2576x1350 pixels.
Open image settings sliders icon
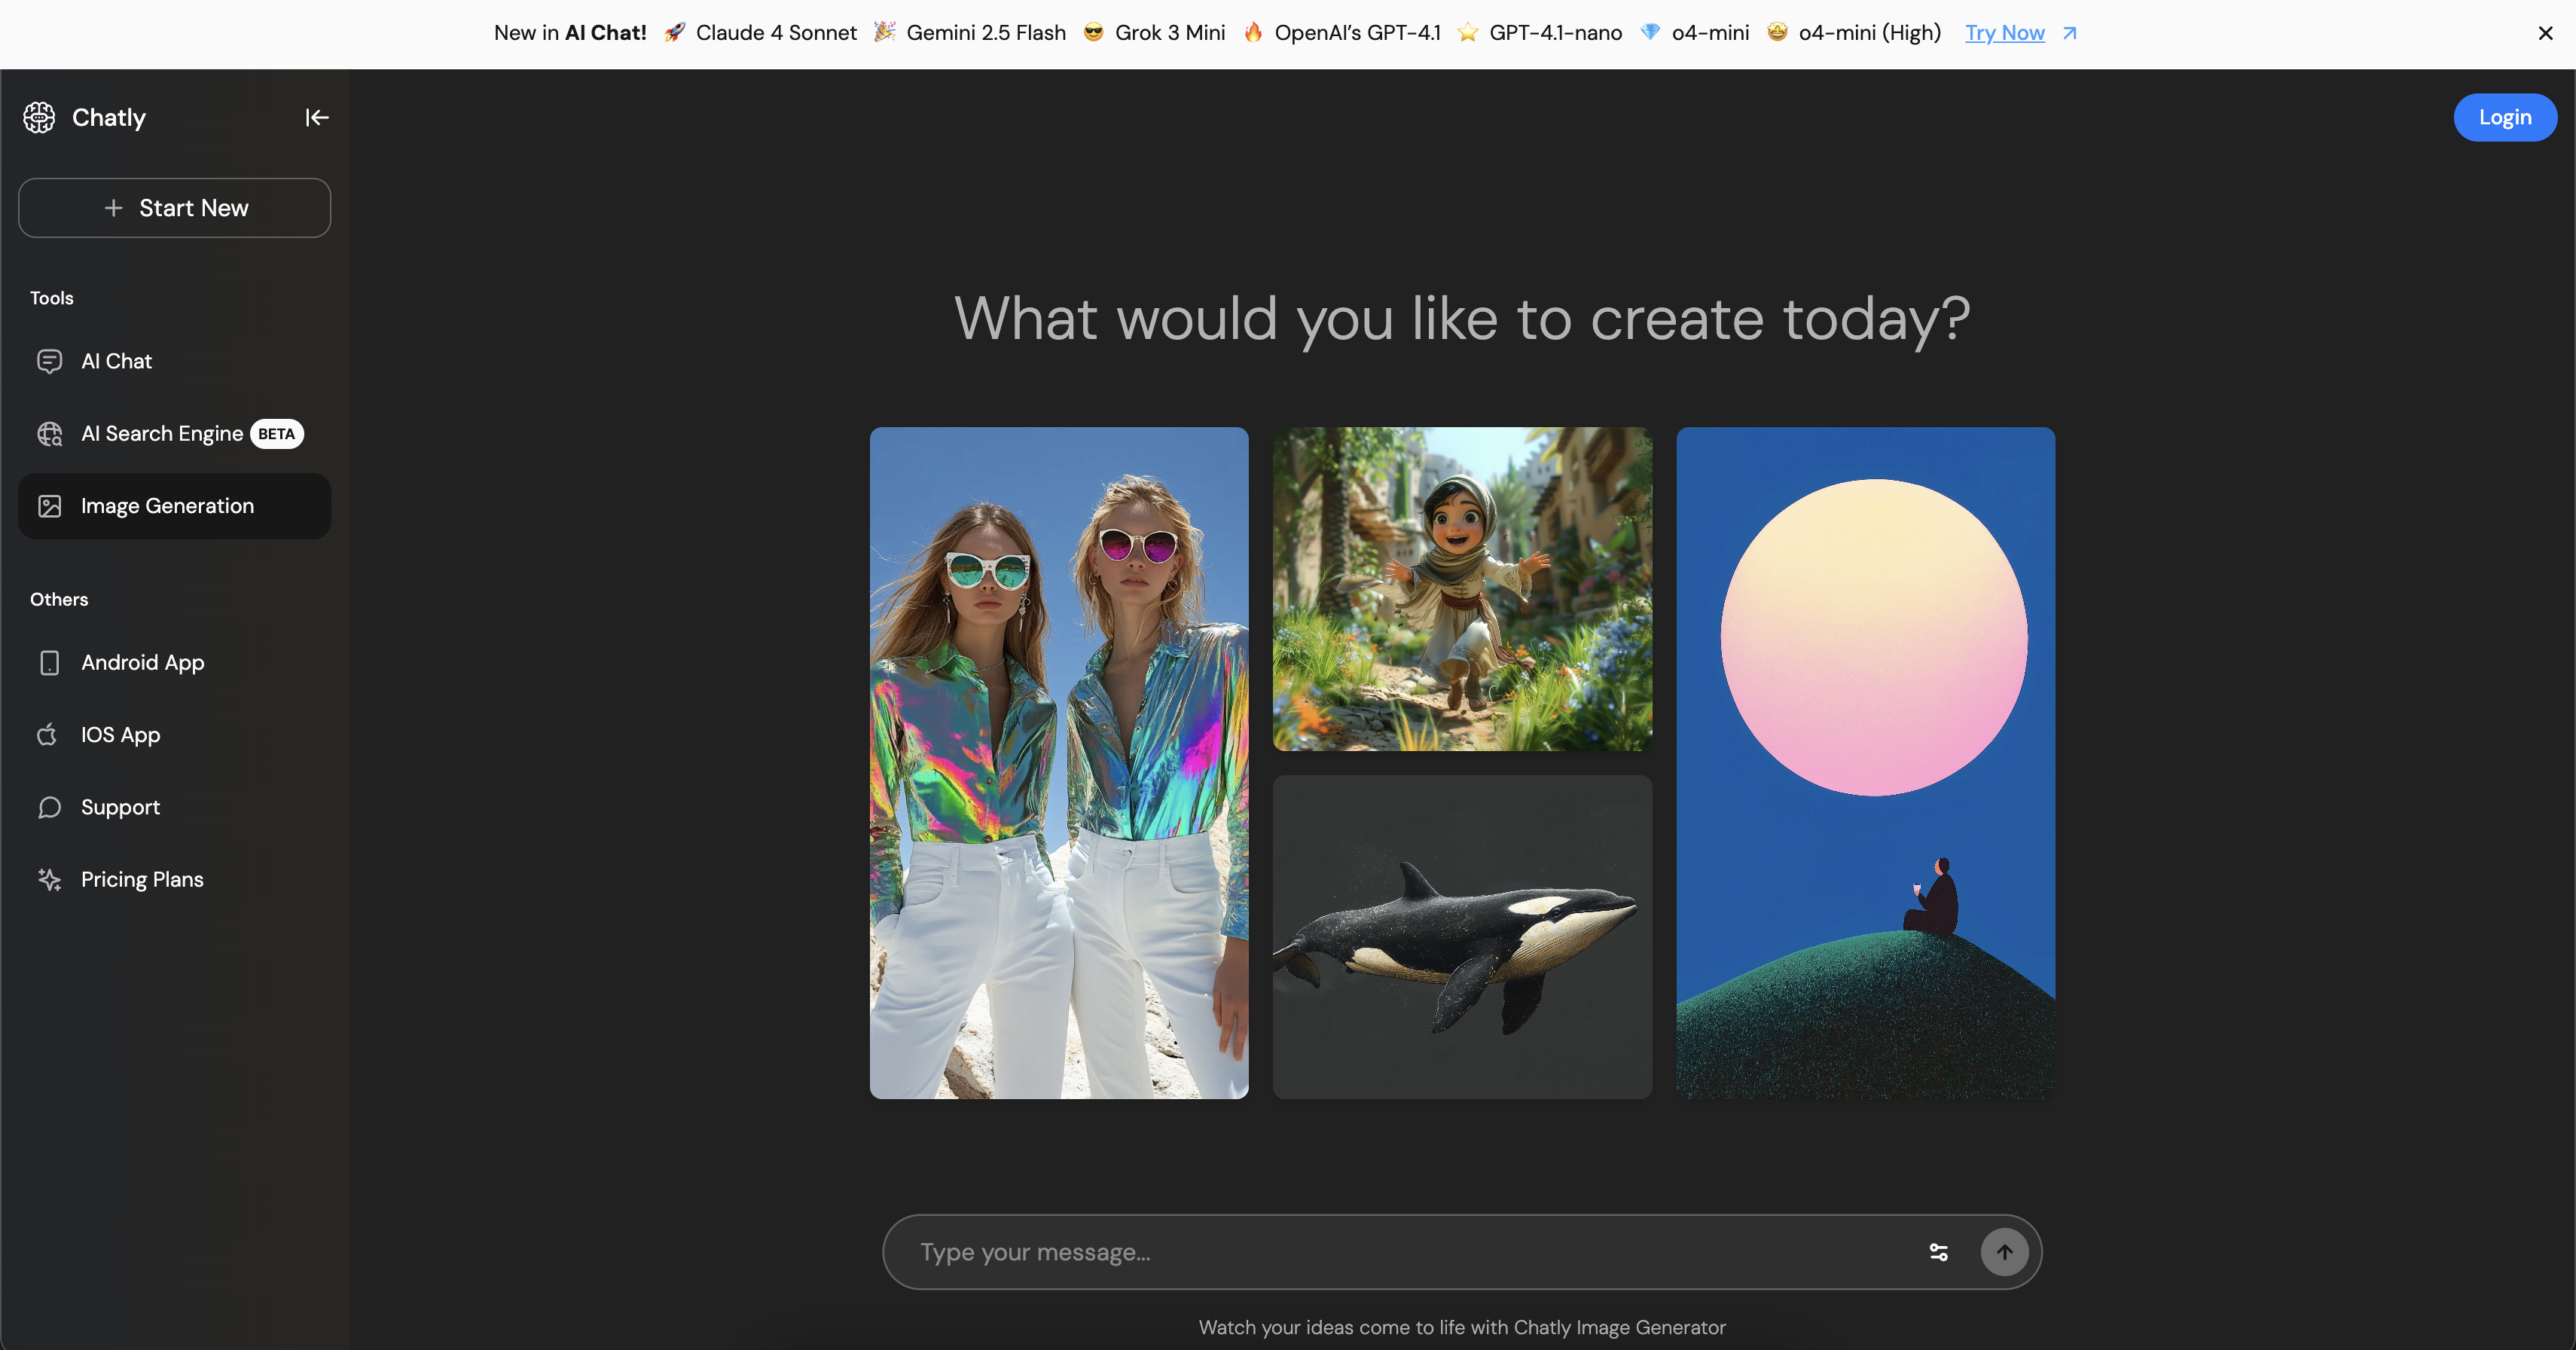1938,1252
